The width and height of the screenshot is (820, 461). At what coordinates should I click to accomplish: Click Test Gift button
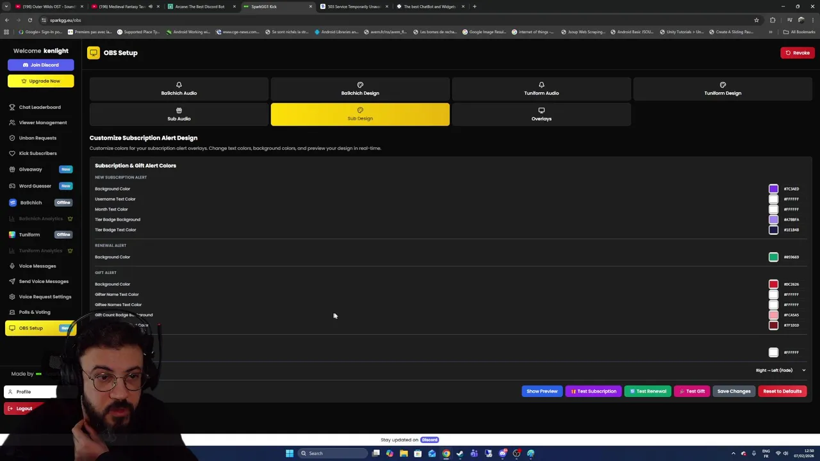[692, 391]
